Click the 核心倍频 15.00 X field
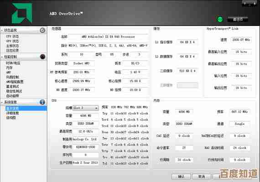The width and height of the screenshot is (260, 182). [x=135, y=81]
